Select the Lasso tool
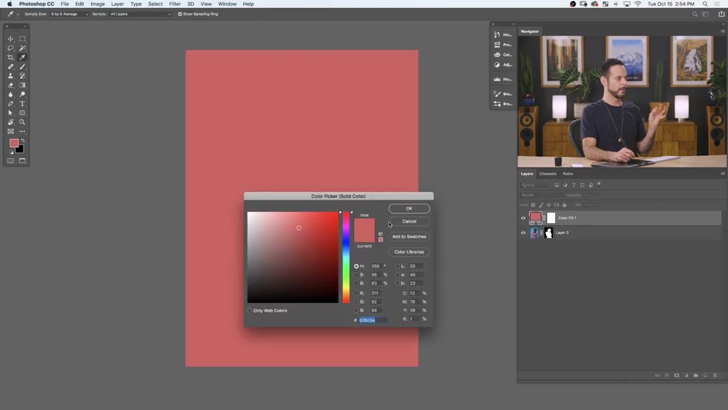Screen dimensions: 728x410 coord(10,48)
